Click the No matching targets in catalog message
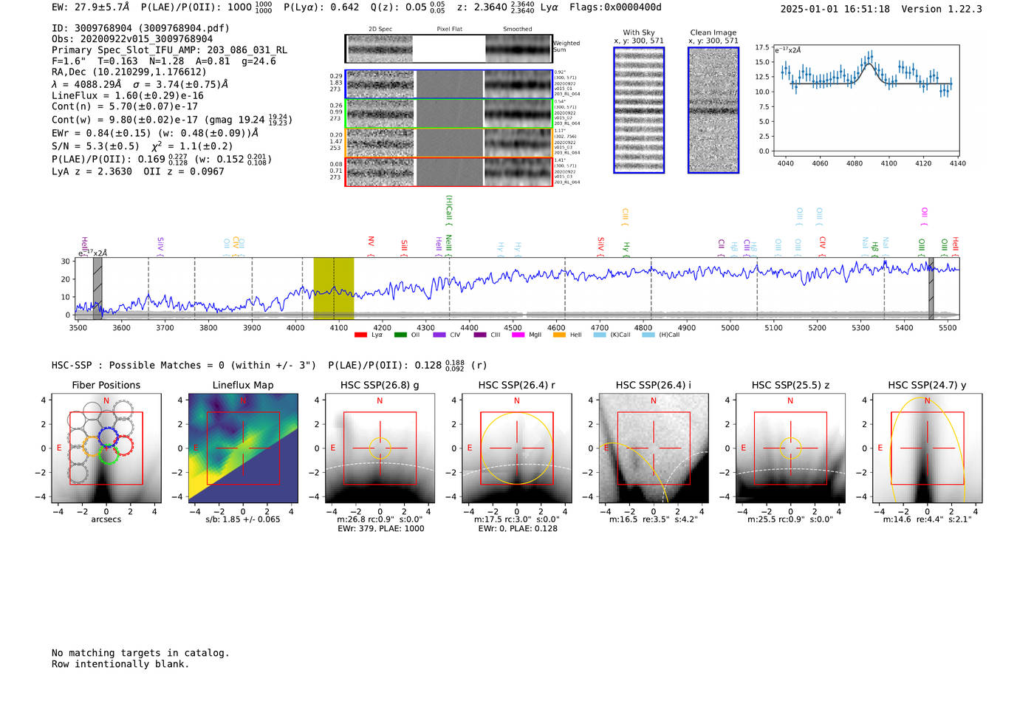The height and width of the screenshot is (704, 1034). tap(140, 653)
